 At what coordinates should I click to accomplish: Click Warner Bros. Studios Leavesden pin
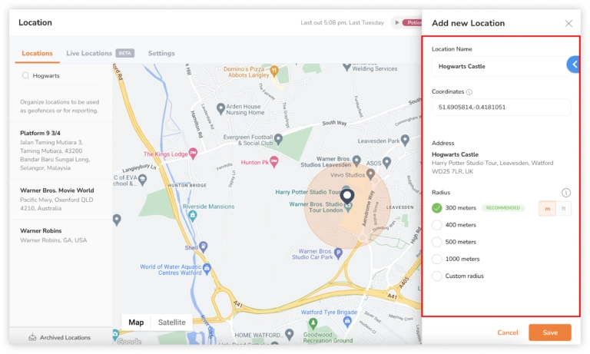coord(356,161)
